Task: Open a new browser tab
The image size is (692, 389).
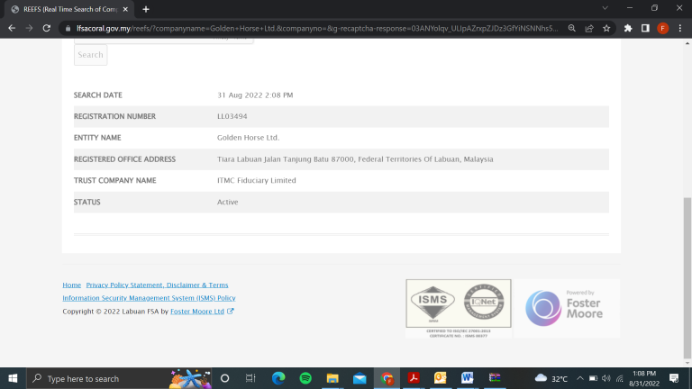Action: pyautogui.click(x=146, y=9)
